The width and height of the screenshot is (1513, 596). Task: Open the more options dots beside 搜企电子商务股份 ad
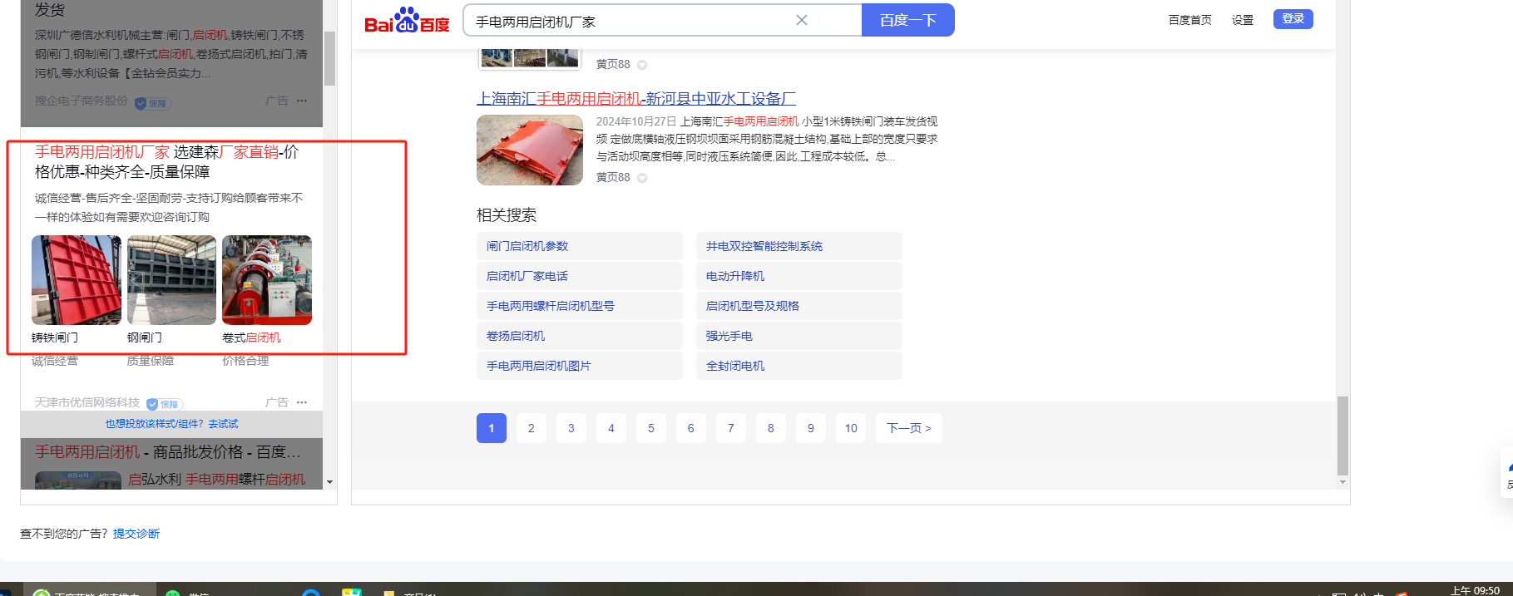click(x=302, y=101)
